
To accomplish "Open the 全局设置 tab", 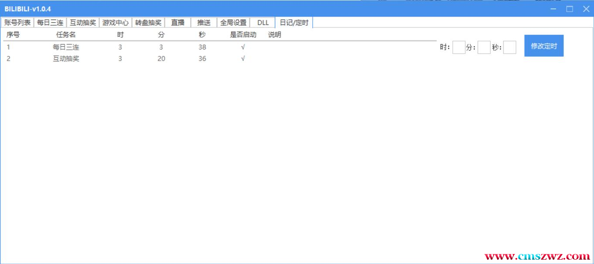I will (x=233, y=23).
